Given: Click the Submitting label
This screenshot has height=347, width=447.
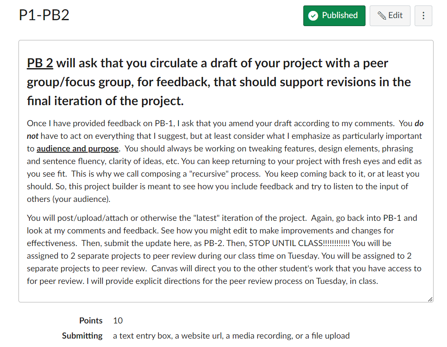Looking at the screenshot, I should 82,336.
